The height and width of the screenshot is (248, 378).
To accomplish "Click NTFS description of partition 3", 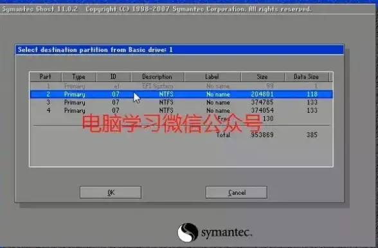I will click(166, 103).
